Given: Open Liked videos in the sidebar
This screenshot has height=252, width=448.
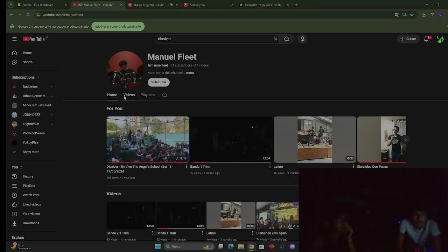Looking at the screenshot, I should pos(31,204).
